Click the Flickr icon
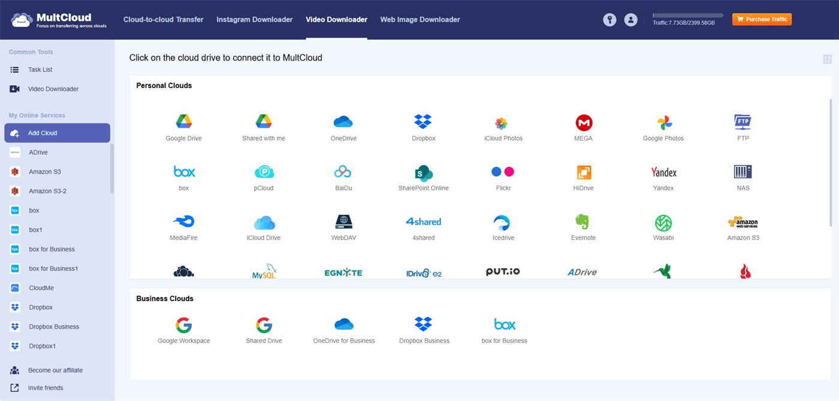 (x=502, y=172)
